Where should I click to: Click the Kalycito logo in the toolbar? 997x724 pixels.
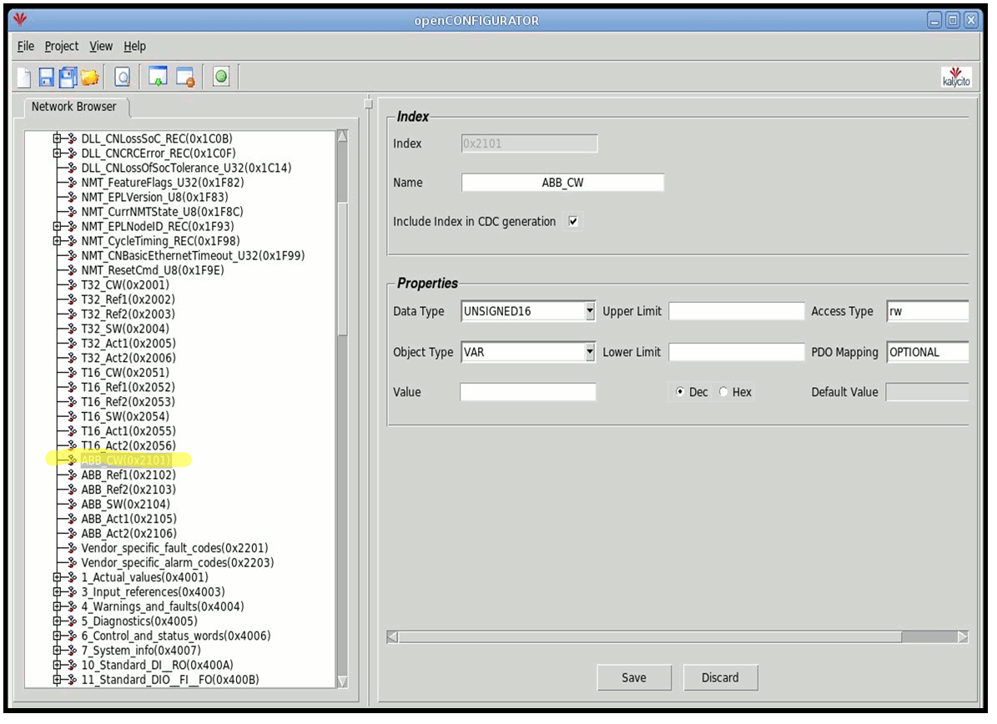955,77
